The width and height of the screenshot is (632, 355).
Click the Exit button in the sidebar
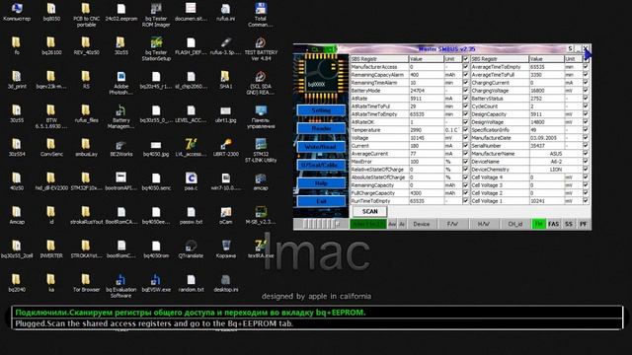[321, 201]
